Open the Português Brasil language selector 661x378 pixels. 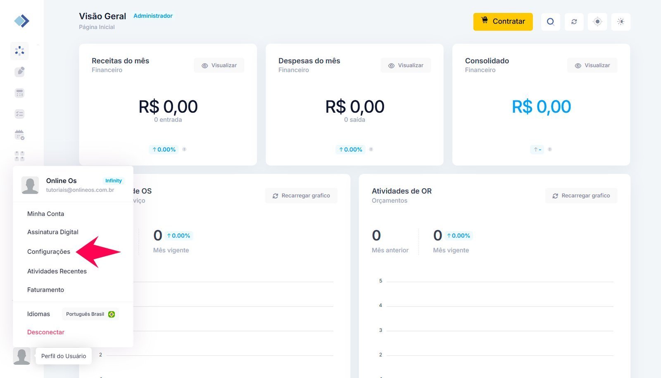90,314
